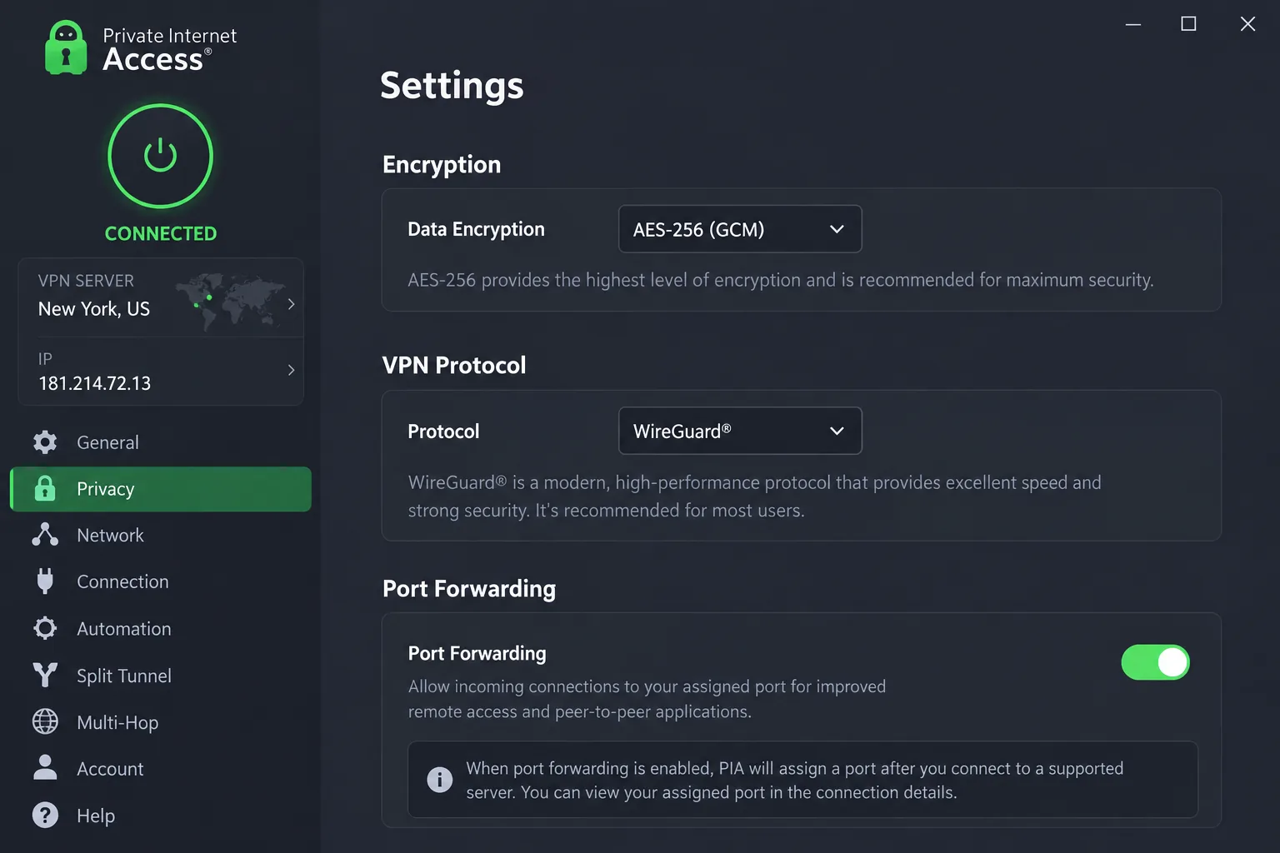Viewport: 1280px width, 853px height.
Task: Click the Settings page heading
Action: click(x=452, y=86)
